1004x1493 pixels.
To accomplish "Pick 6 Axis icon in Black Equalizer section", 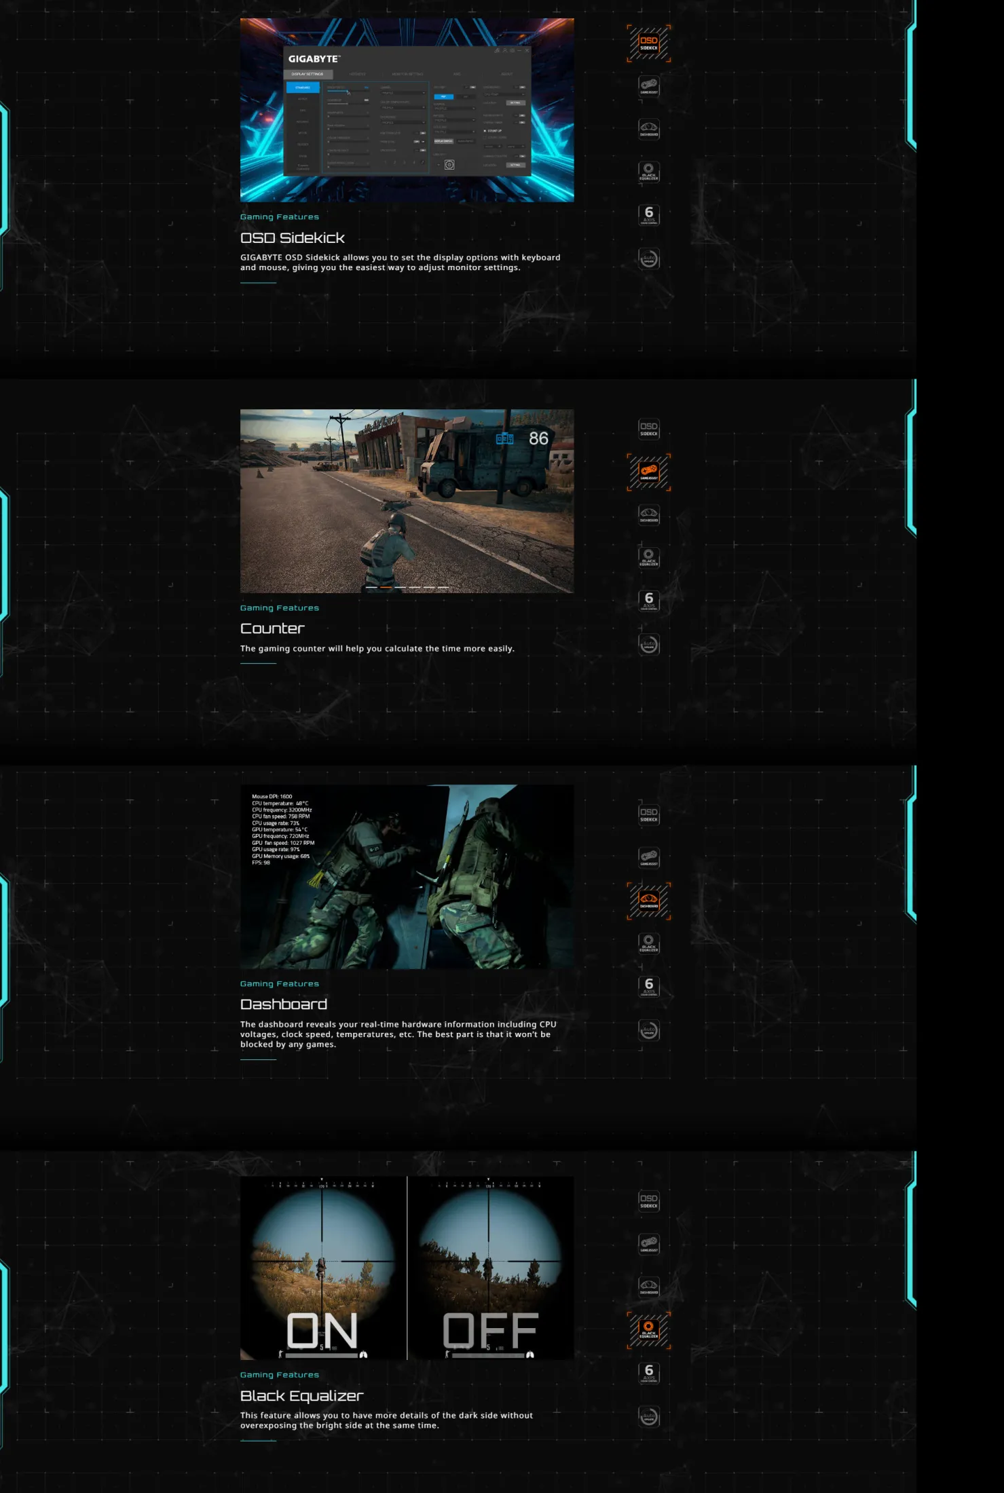I will pos(648,1373).
